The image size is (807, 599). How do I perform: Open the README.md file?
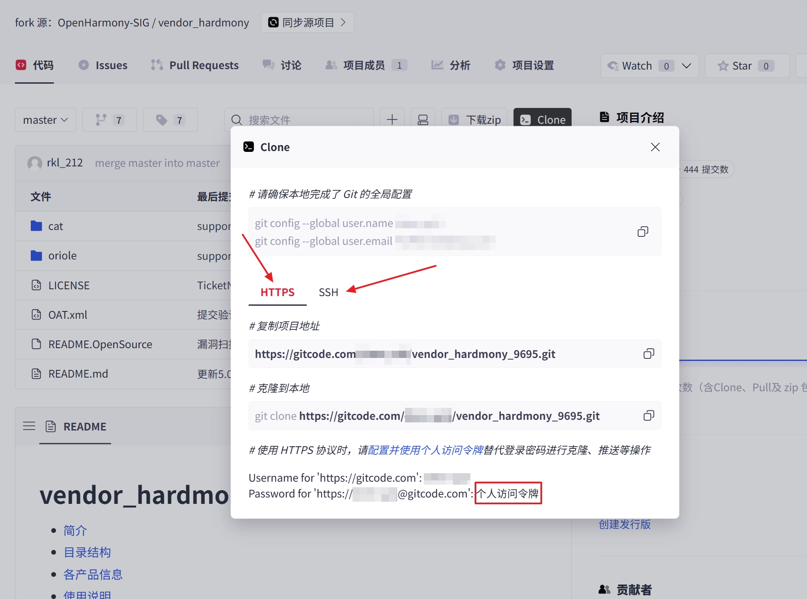pyautogui.click(x=78, y=374)
